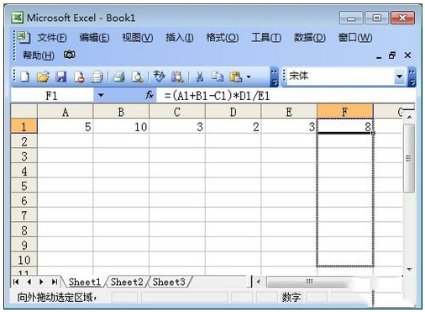Open Print Preview magnifier icon
This screenshot has height=312, width=425.
137,77
